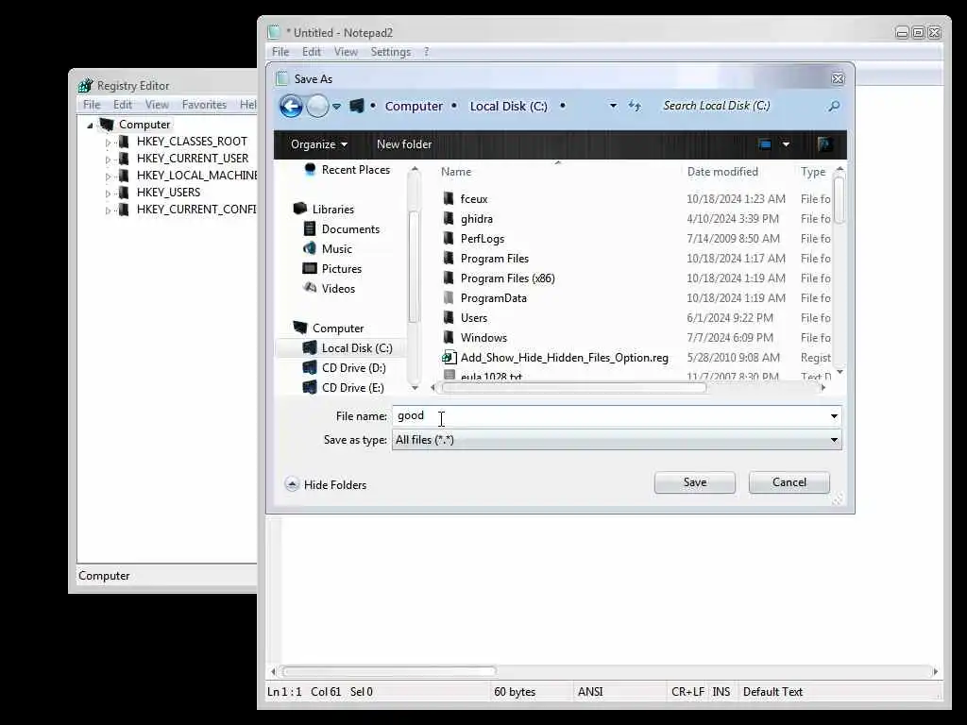Expand HKEY_CURRENT_USER in Registry Editor
This screenshot has width=967, height=725.
tap(108, 159)
